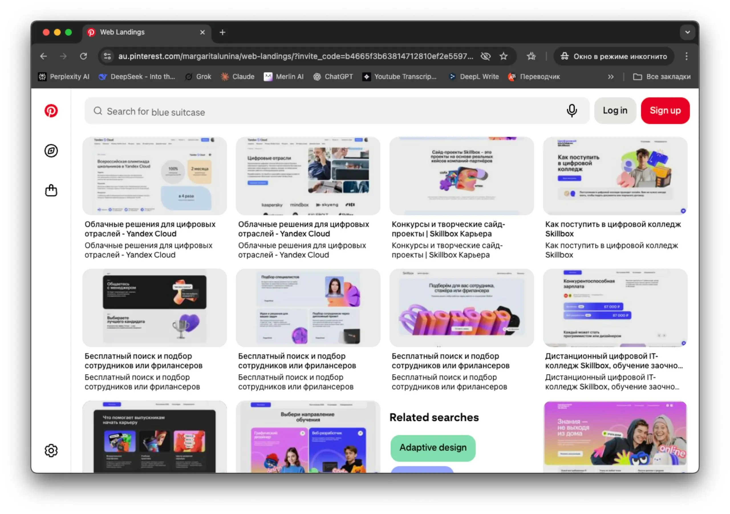Click the microphone voice search icon
This screenshot has height=514, width=730.
571,111
